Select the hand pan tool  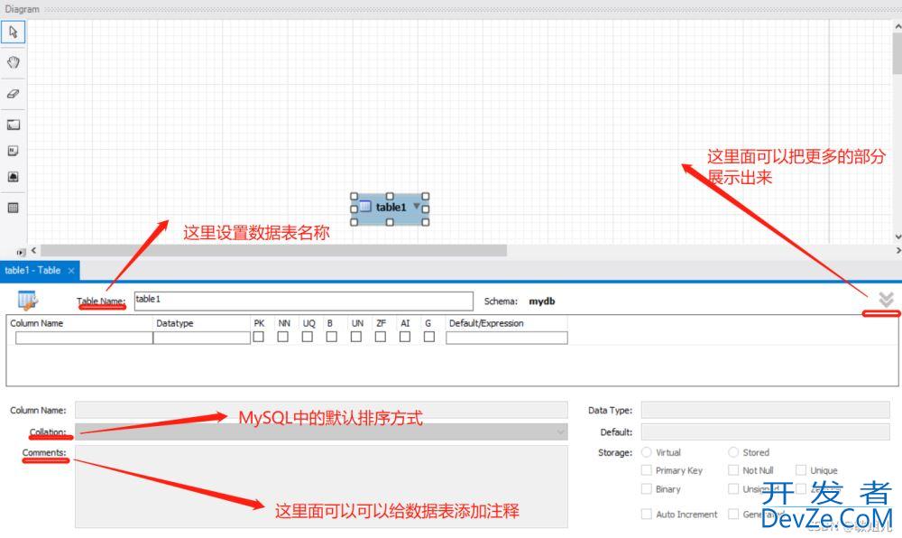tap(14, 62)
